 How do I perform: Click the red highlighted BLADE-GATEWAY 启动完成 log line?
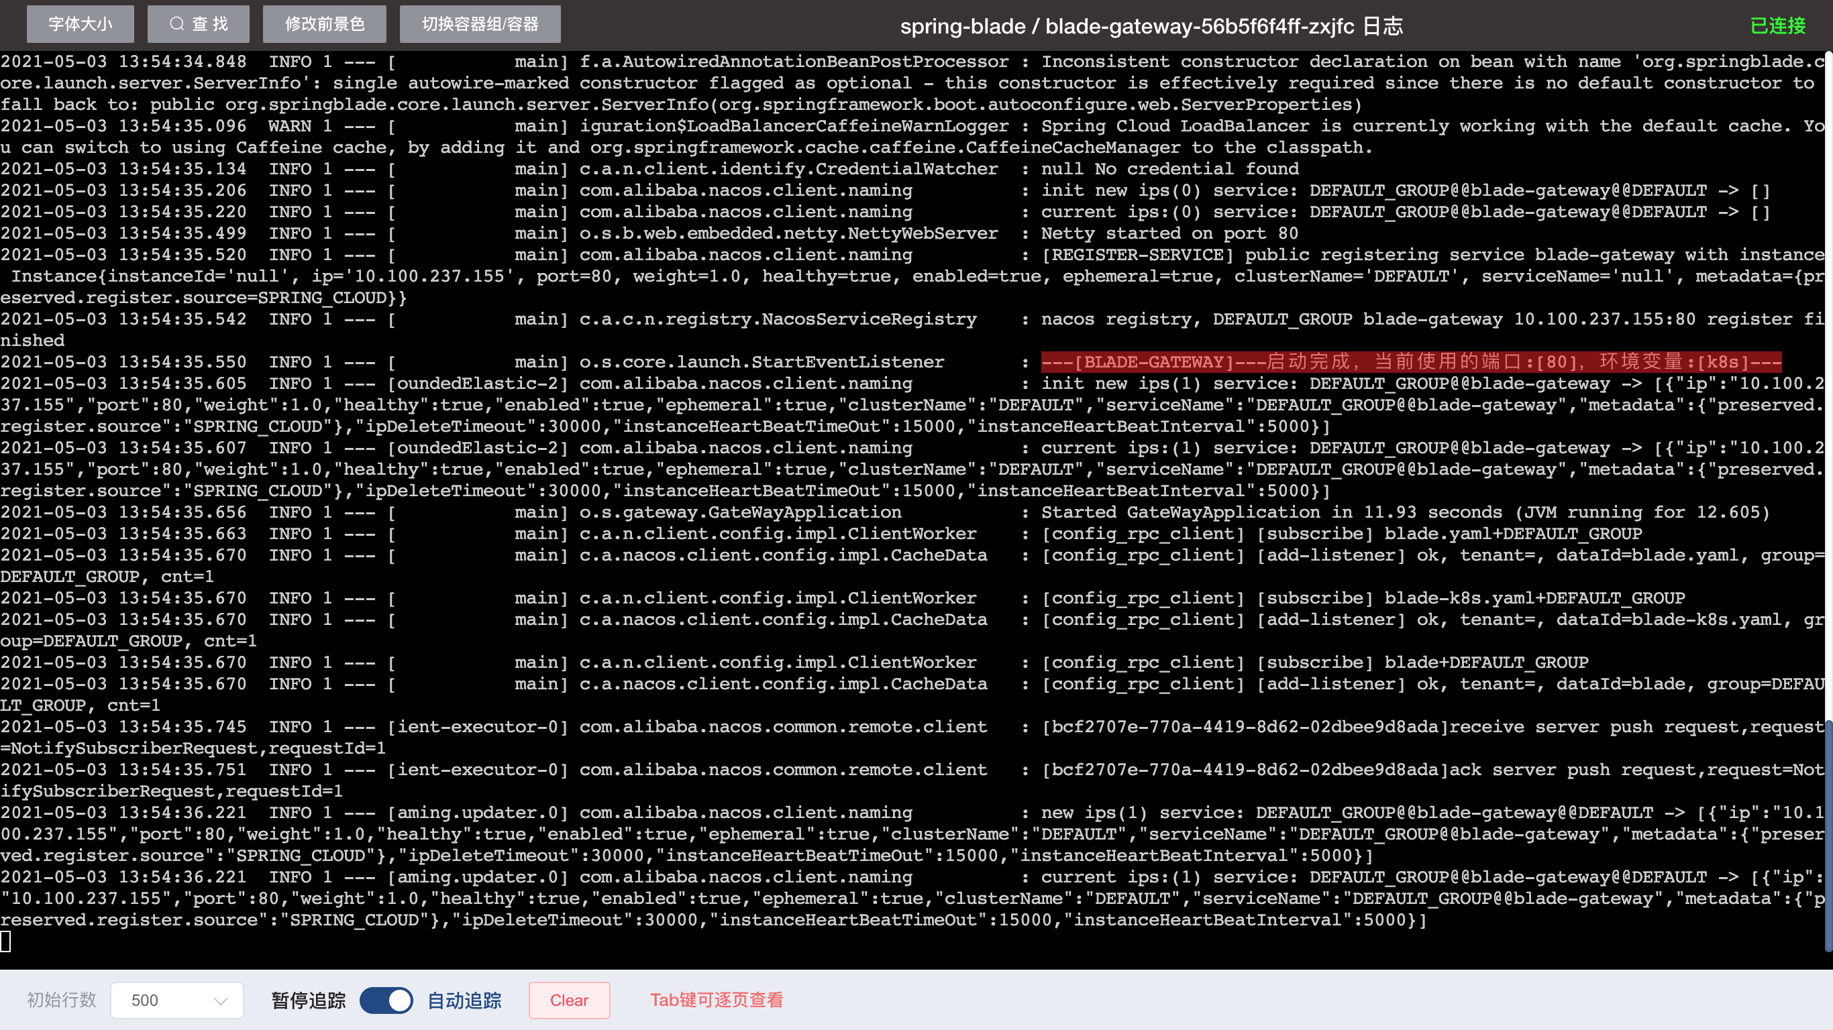(1411, 361)
